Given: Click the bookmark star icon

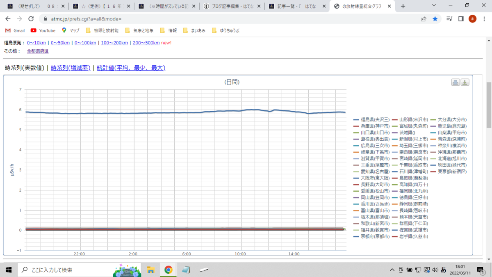Looking at the screenshot, I should pyautogui.click(x=435, y=19).
